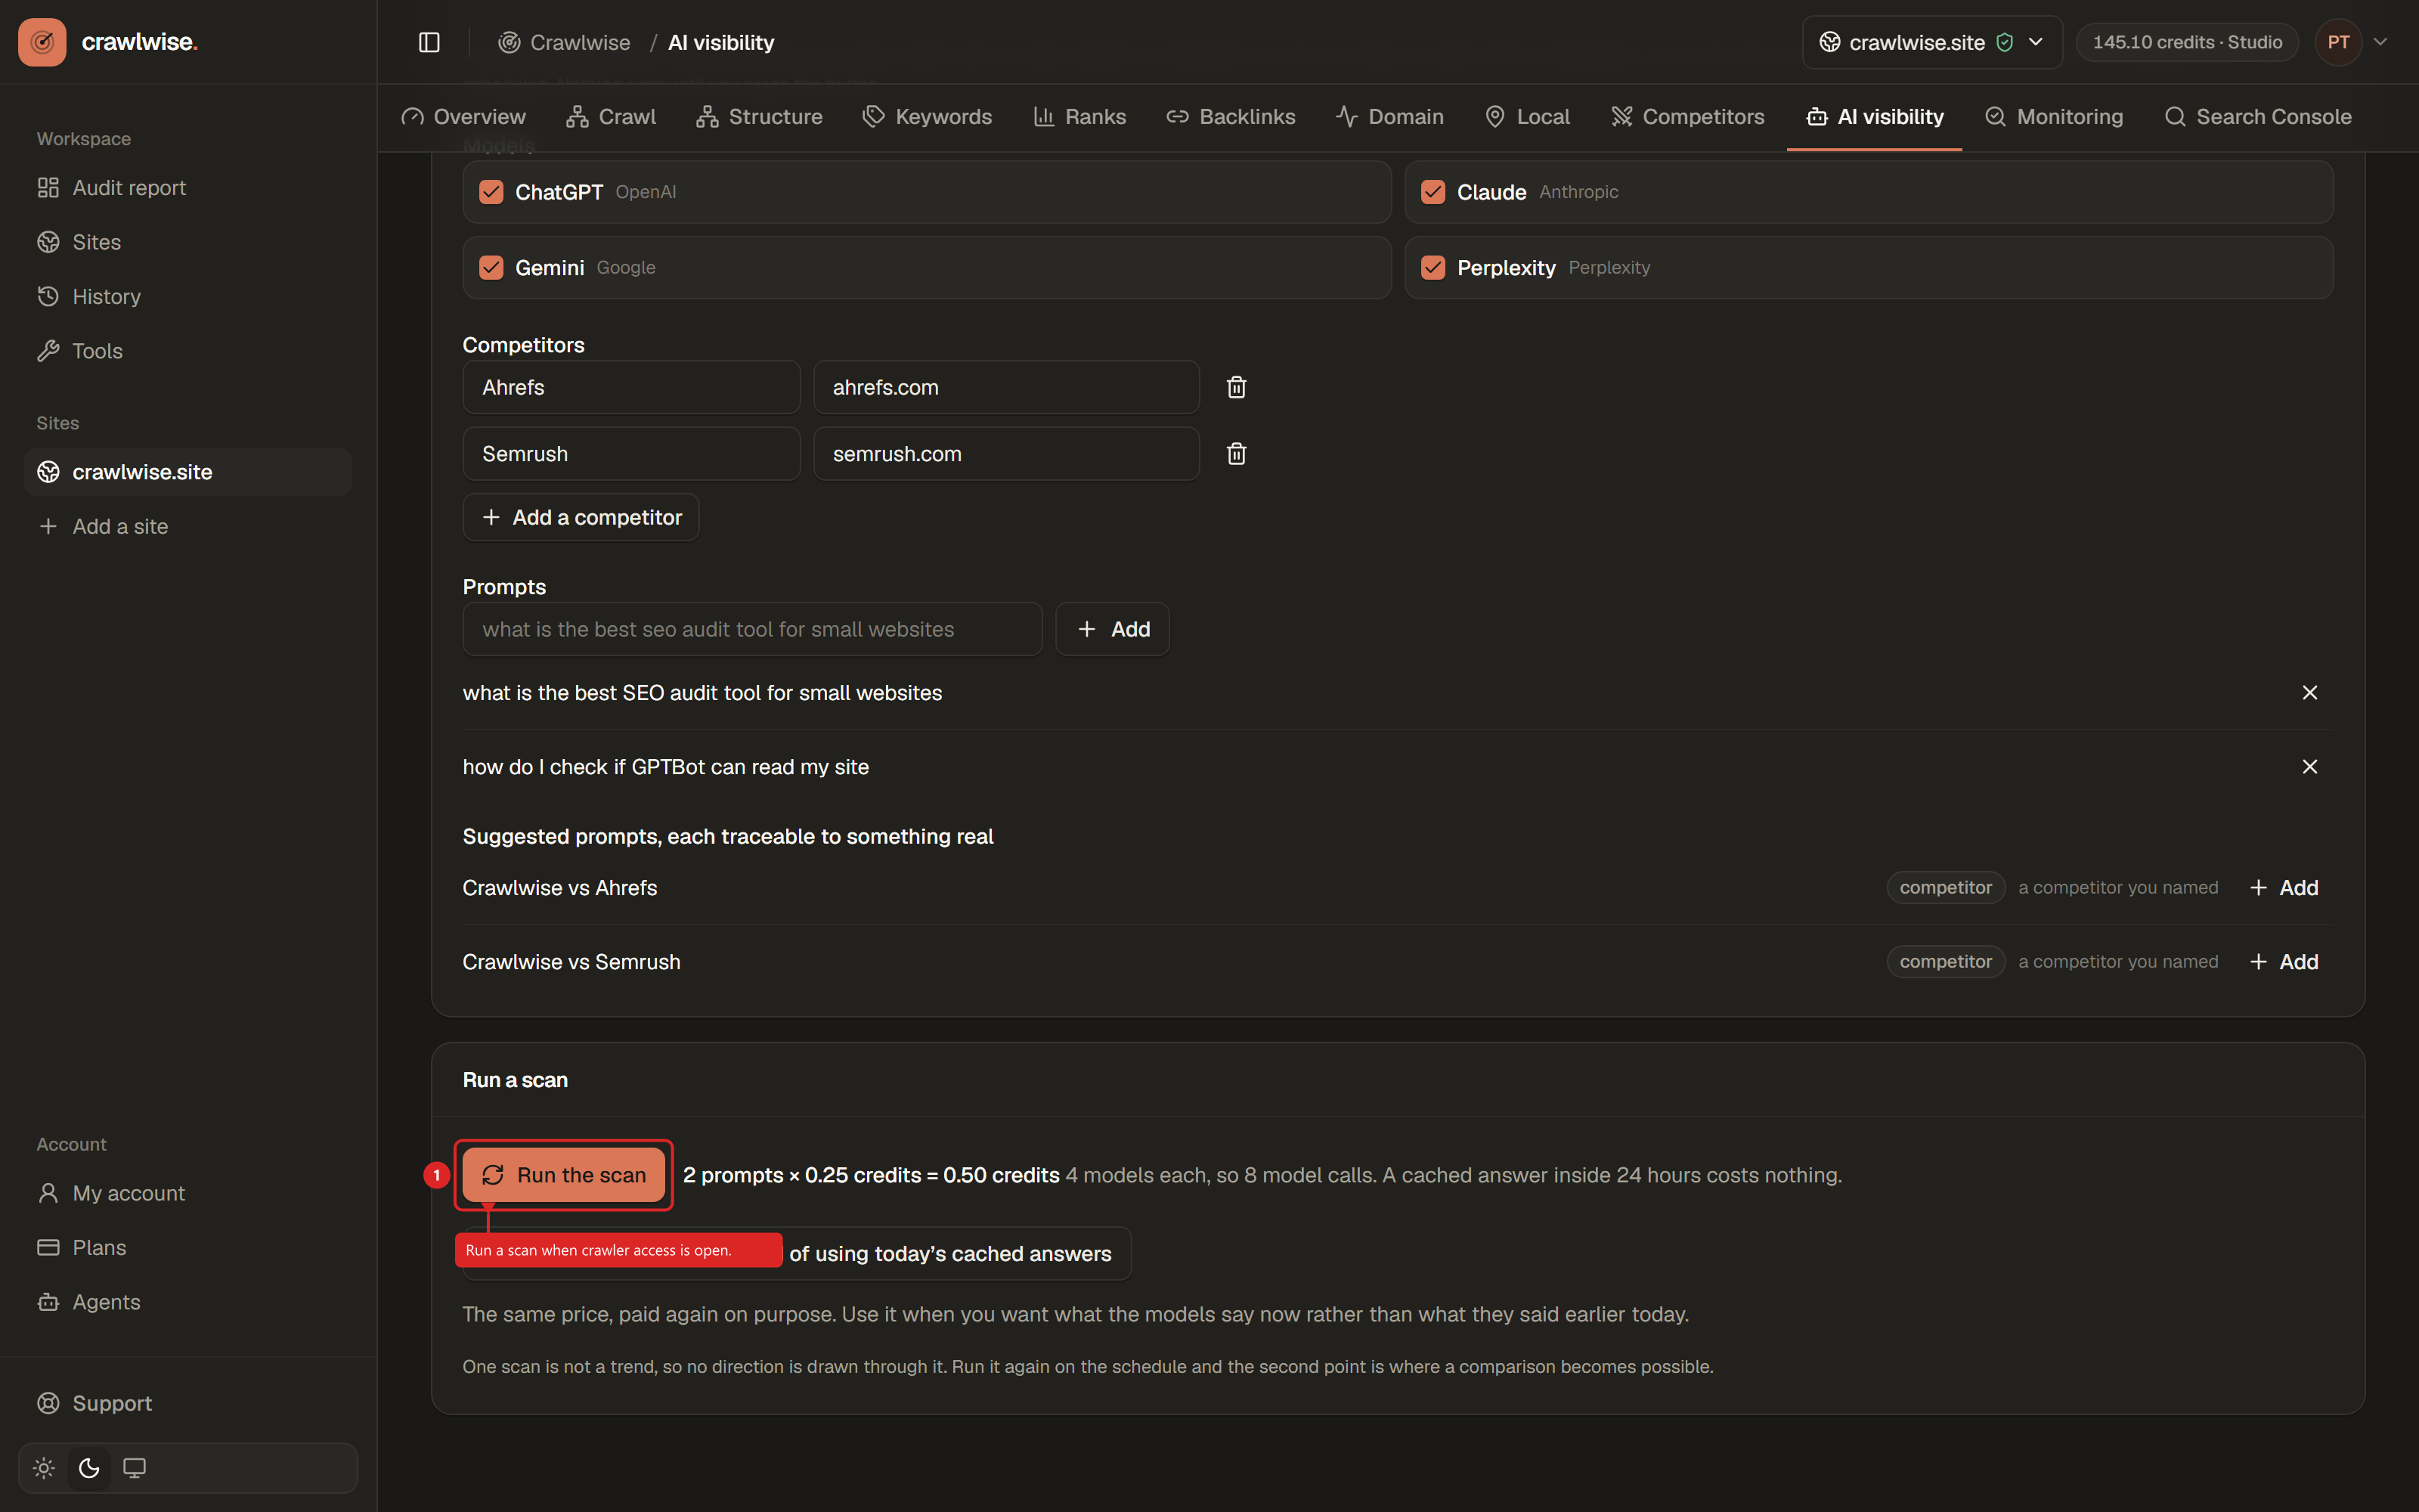Select system theme monitor icon

pos(134,1468)
